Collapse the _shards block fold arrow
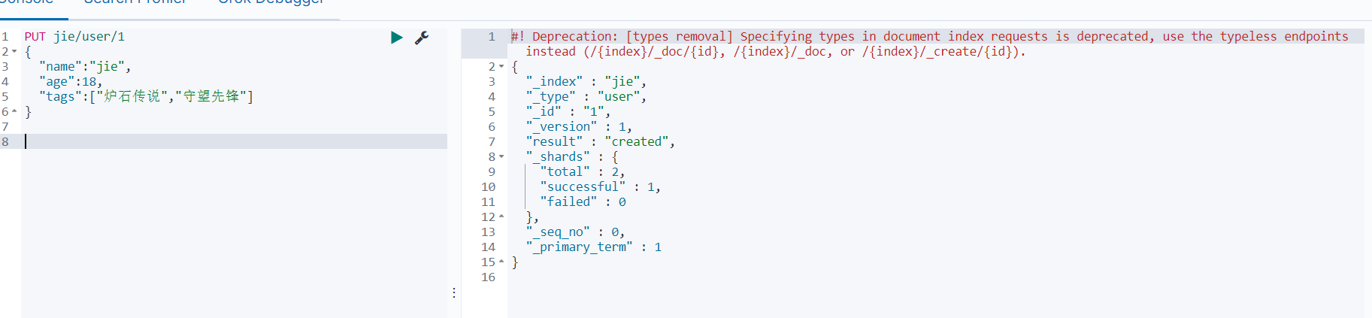The height and width of the screenshot is (318, 1372). pos(501,156)
